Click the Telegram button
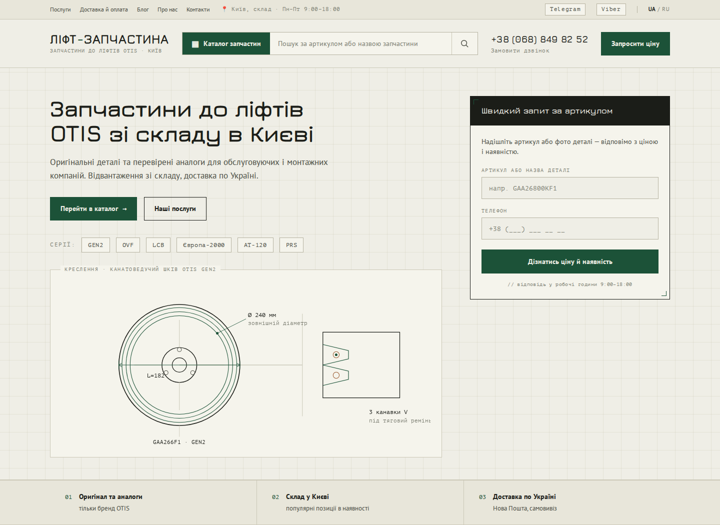This screenshot has width=720, height=525. tap(565, 9)
